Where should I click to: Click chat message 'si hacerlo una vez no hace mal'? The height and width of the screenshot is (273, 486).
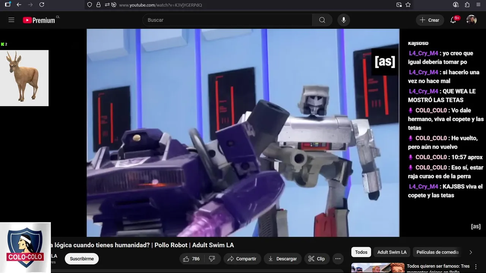[444, 76]
